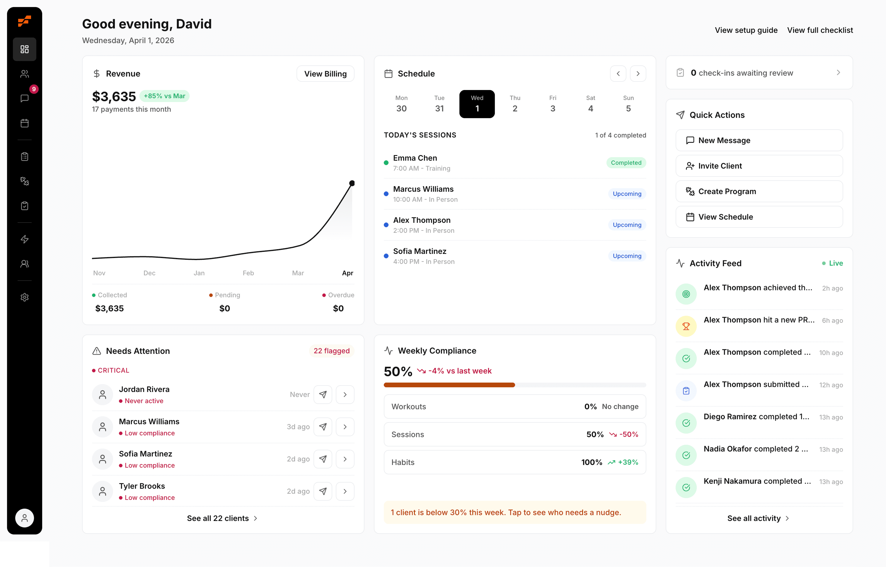This screenshot has width=886, height=567.
Task: Select Fri 3 day in schedule
Action: point(552,104)
